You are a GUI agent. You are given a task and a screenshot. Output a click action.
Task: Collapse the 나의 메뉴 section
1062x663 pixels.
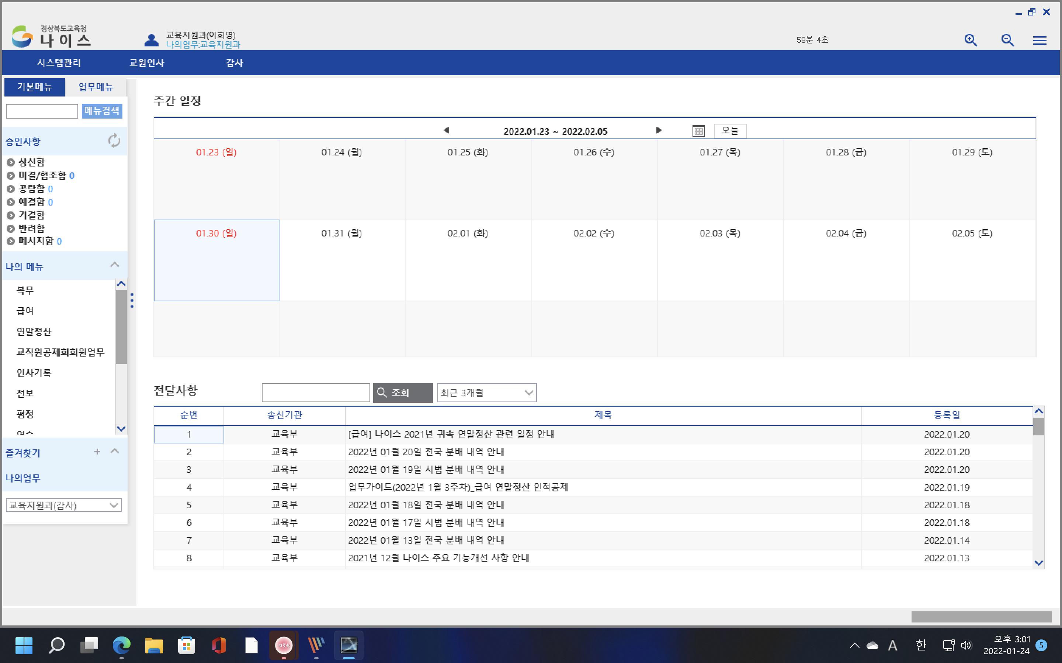[x=115, y=264]
